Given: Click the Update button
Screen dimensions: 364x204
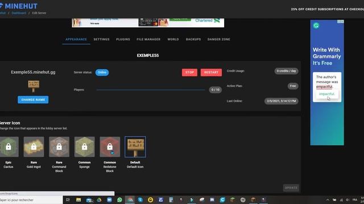Looking at the screenshot, I should (x=291, y=188).
